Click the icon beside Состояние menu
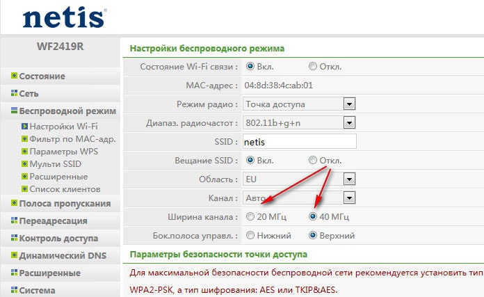The image size is (484, 297). (14, 76)
